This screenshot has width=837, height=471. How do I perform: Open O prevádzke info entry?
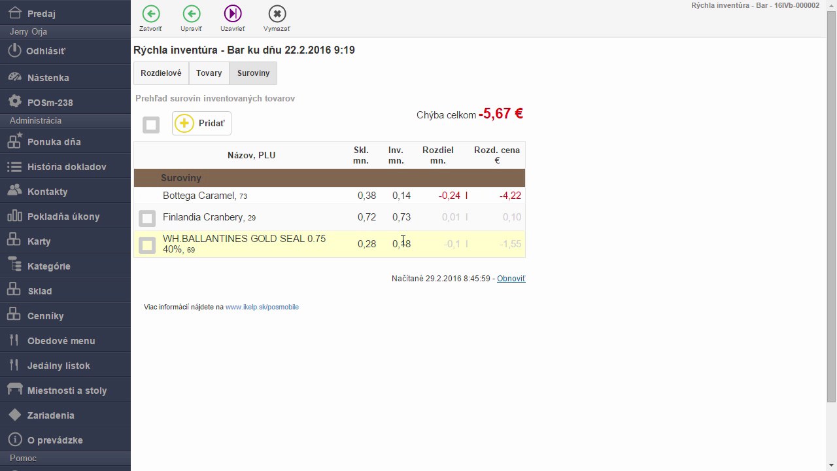[x=65, y=440]
